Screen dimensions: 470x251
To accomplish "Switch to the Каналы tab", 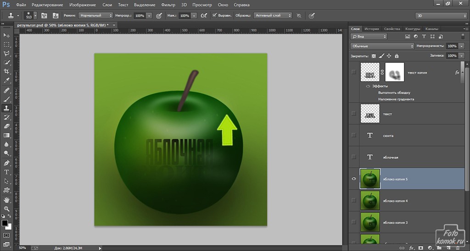I will pyautogui.click(x=431, y=29).
